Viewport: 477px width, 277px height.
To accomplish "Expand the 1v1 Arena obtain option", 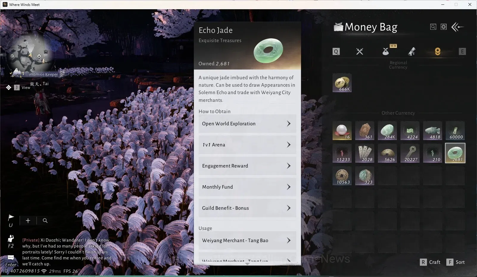I will (x=247, y=145).
